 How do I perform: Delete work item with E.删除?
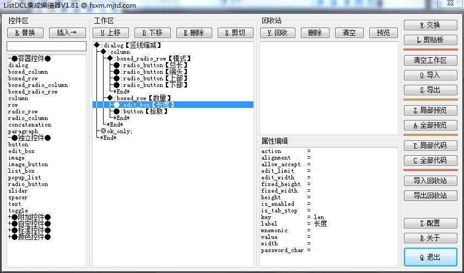(194, 32)
